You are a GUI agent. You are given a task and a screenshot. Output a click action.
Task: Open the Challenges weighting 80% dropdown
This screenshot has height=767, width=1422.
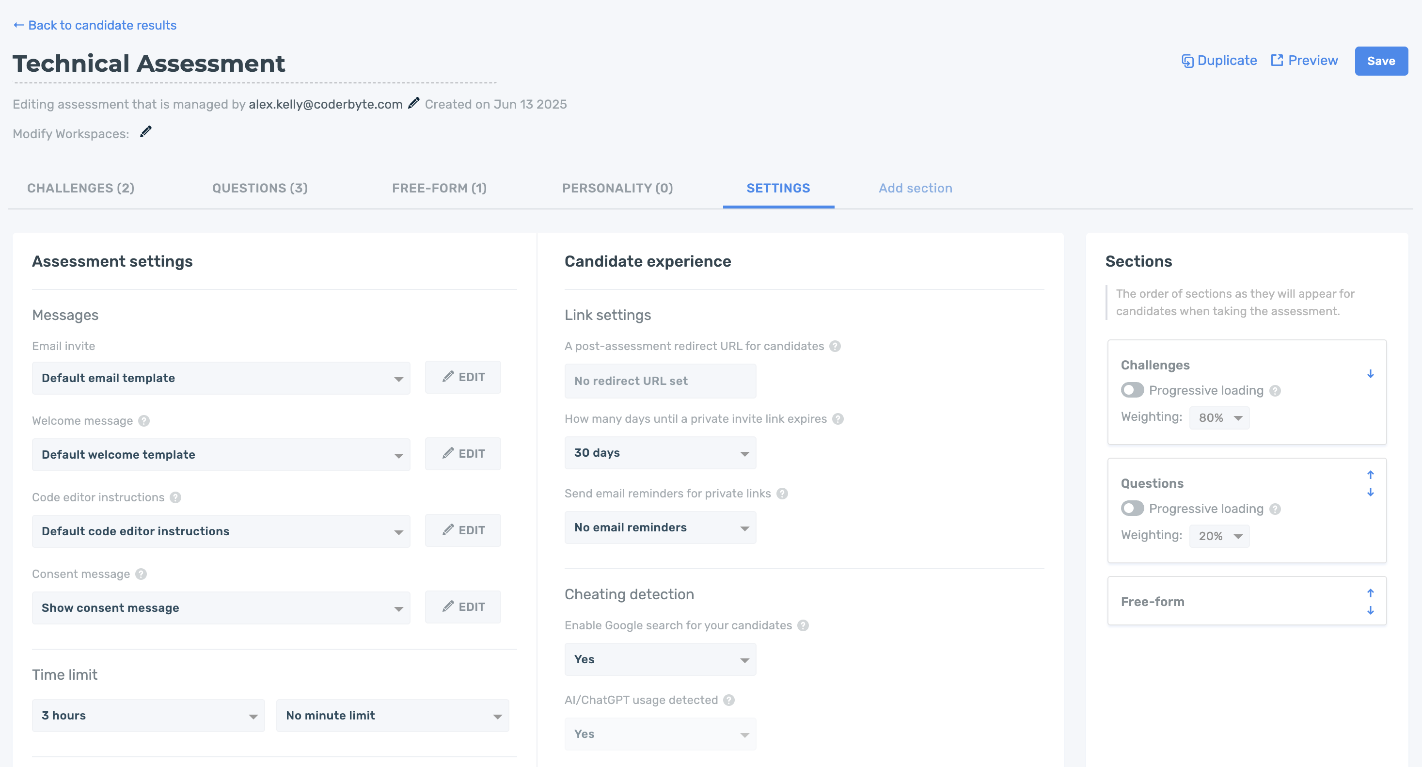[1219, 418]
